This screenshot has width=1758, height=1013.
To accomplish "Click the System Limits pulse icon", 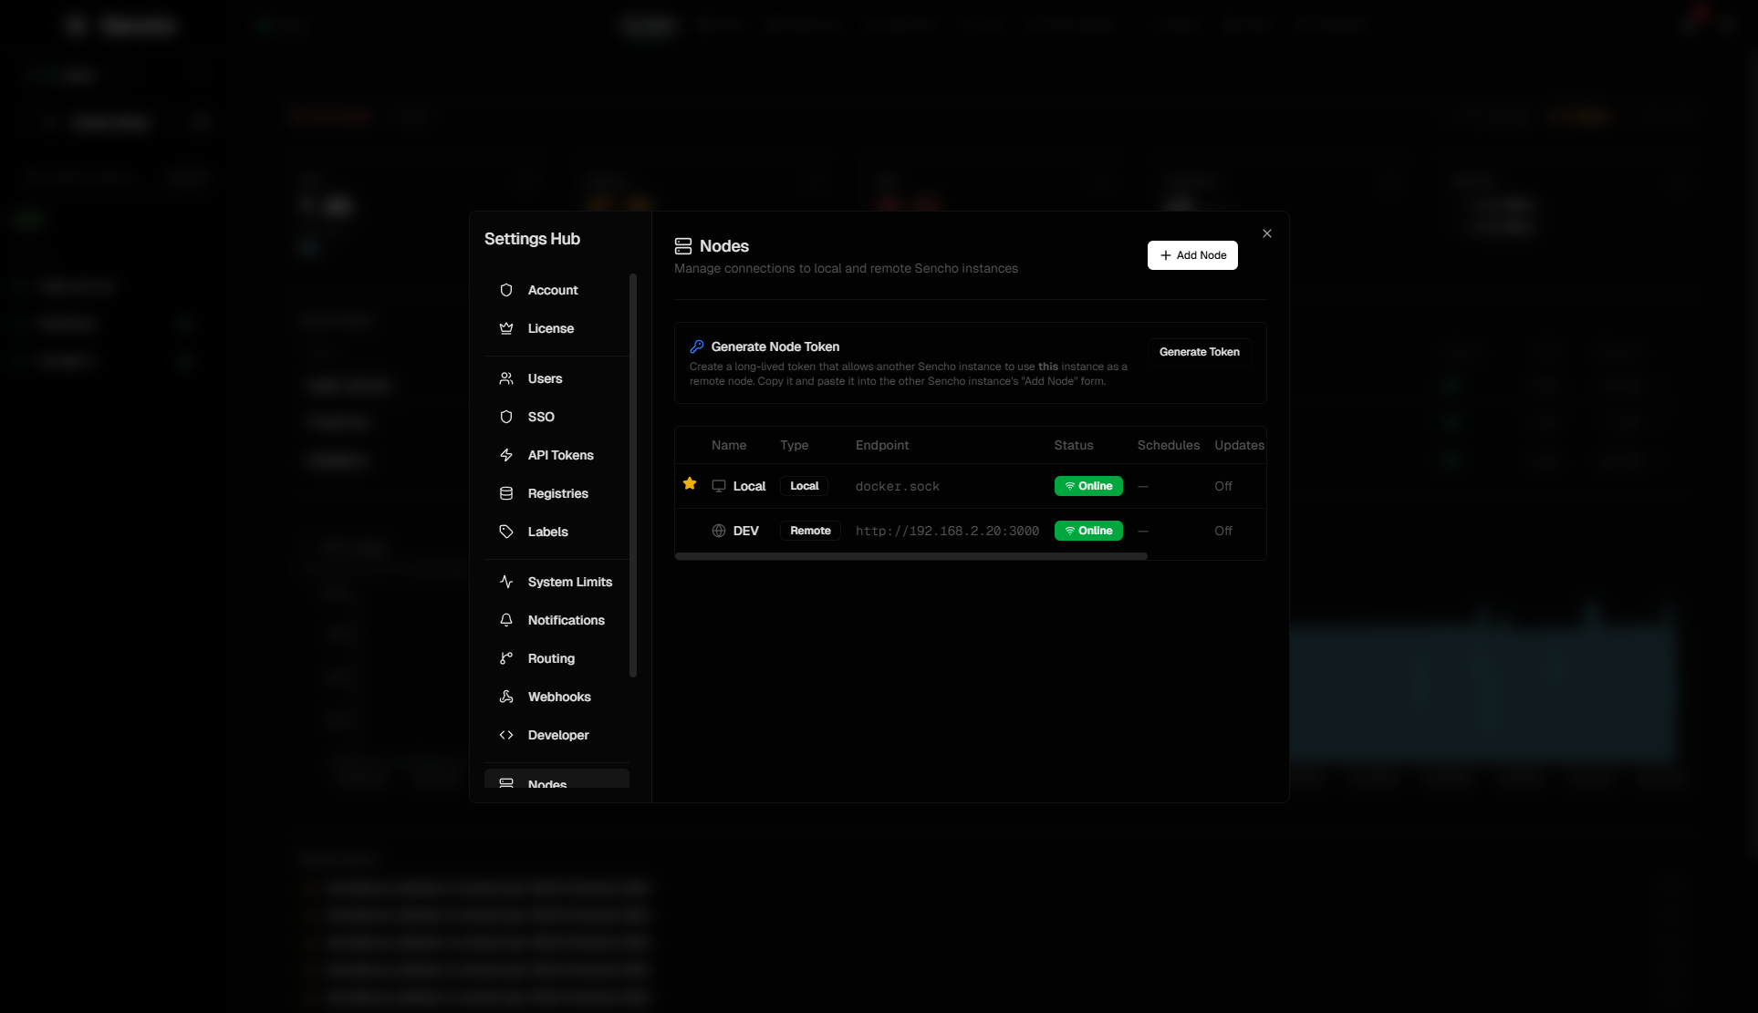I will pyautogui.click(x=506, y=582).
